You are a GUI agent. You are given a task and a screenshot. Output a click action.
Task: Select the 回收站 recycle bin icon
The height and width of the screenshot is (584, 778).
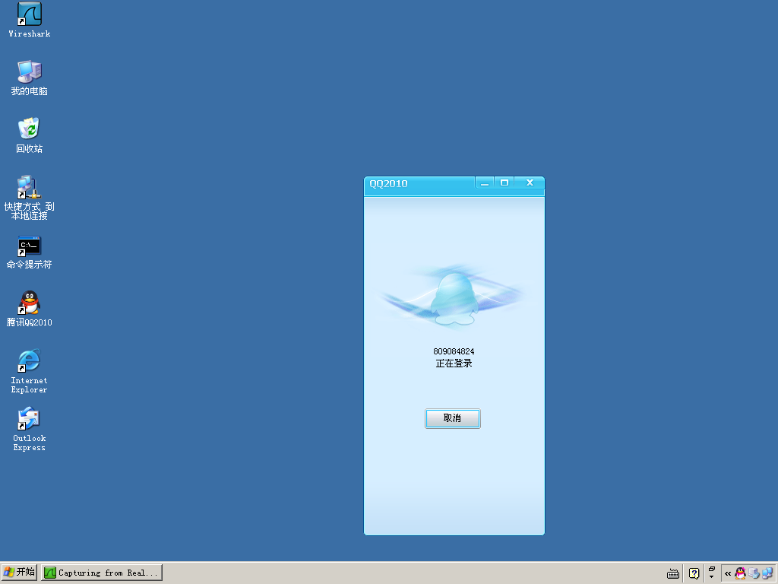(30, 135)
